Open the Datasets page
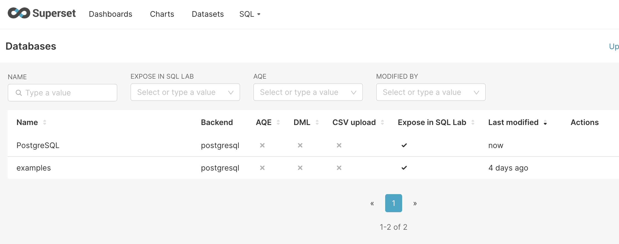Viewport: 619px width, 244px height. point(208,14)
